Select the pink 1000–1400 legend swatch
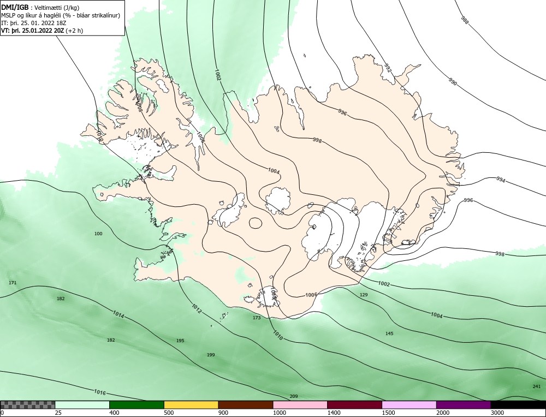 click(300, 405)
